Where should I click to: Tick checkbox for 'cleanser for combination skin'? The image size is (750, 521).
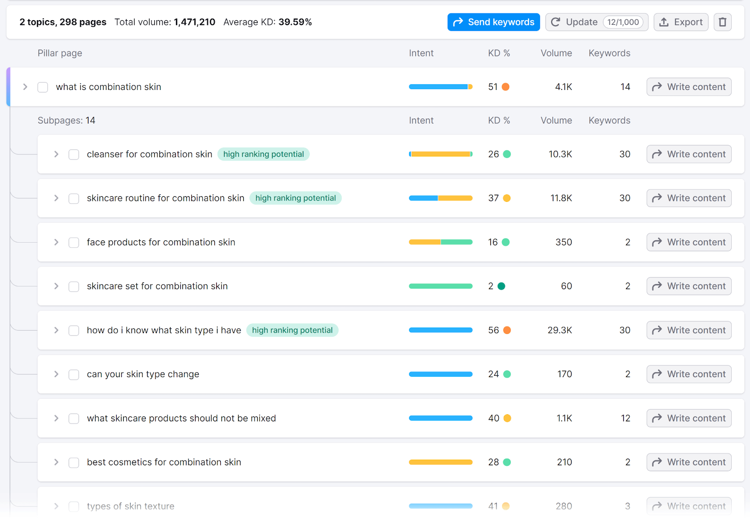point(74,155)
